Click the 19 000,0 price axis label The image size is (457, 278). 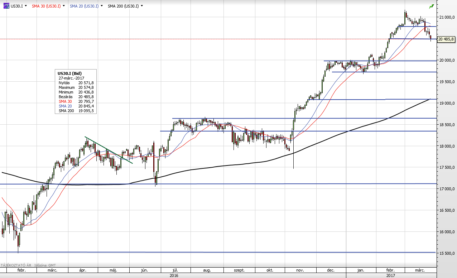tap(447, 103)
